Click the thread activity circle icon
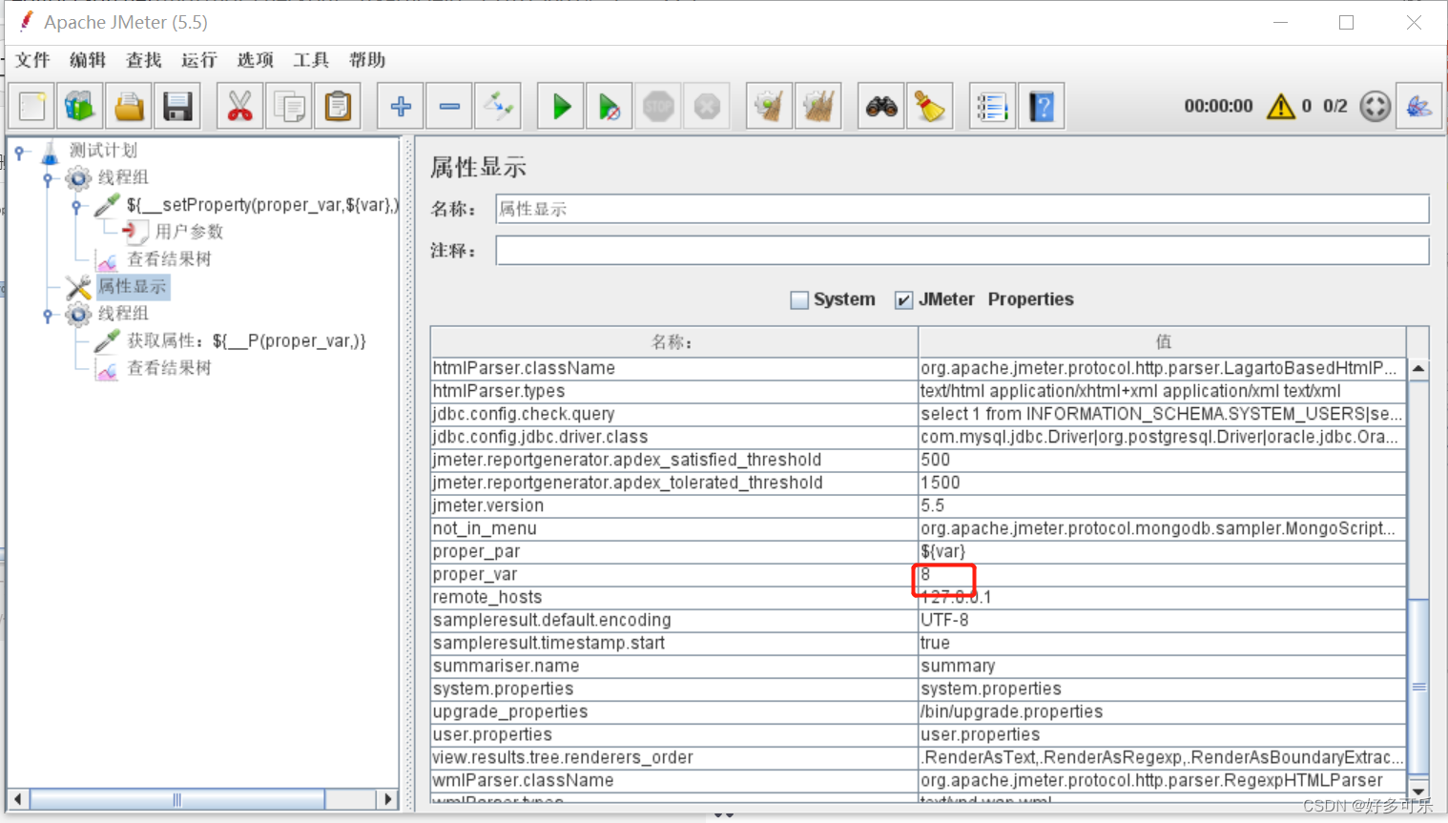The width and height of the screenshot is (1448, 823). tap(1375, 106)
